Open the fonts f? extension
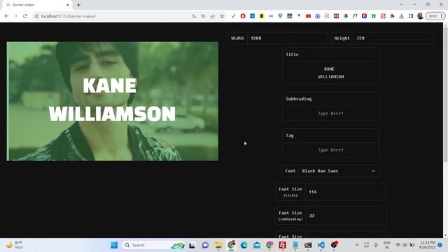Screen dimensions: 448x252 [355, 16]
